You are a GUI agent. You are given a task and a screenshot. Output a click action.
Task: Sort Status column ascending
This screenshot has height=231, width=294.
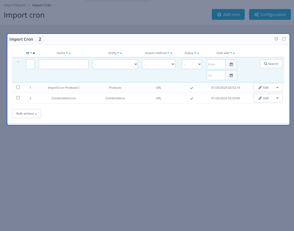[198, 53]
